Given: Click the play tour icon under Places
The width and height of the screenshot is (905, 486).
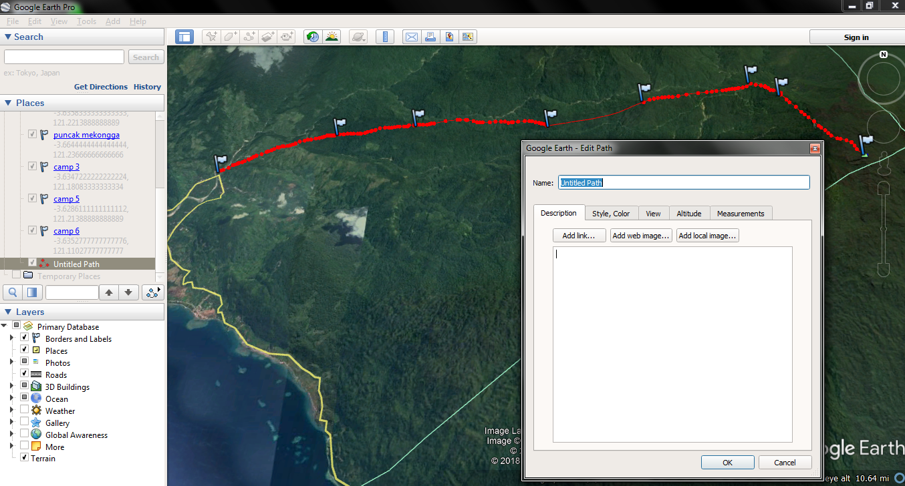Looking at the screenshot, I should coord(153,292).
